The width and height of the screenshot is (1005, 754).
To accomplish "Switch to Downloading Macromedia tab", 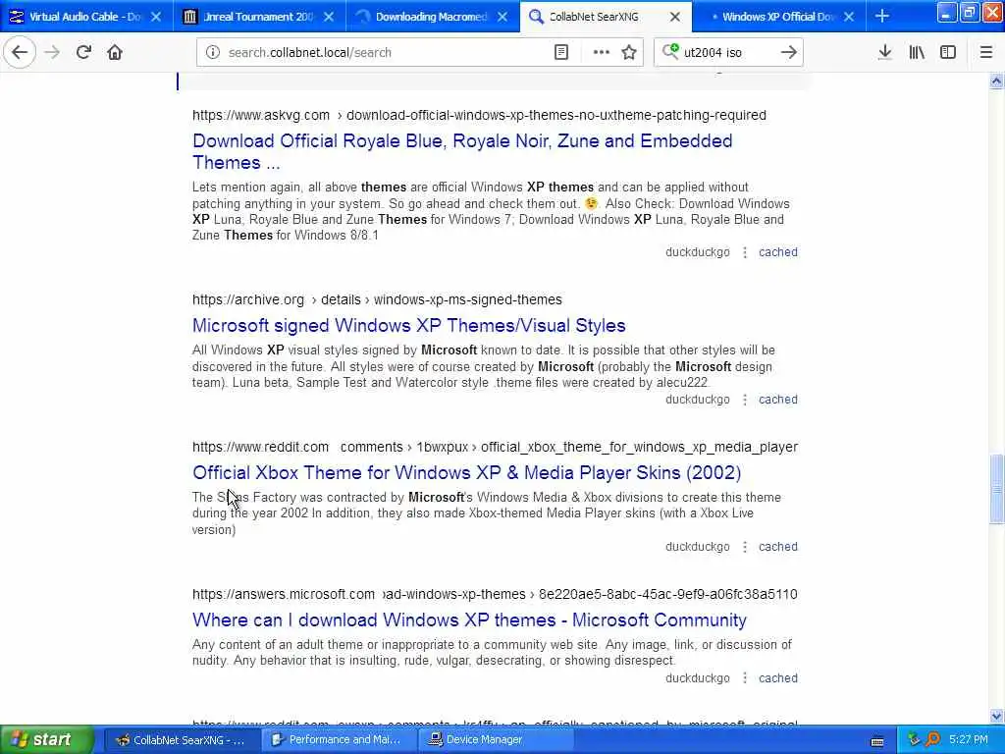I will (433, 17).
